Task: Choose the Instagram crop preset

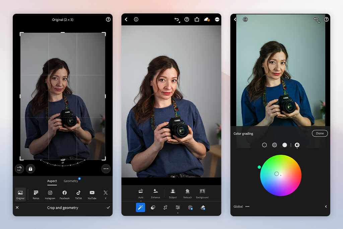Action: click(50, 194)
